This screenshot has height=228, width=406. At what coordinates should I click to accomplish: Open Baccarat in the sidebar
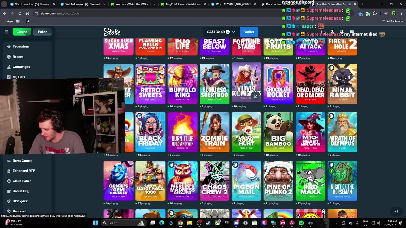point(19,211)
